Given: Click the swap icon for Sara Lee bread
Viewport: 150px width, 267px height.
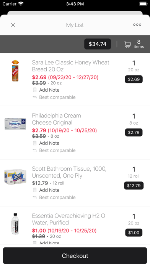Looking at the screenshot, I should [35, 97].
